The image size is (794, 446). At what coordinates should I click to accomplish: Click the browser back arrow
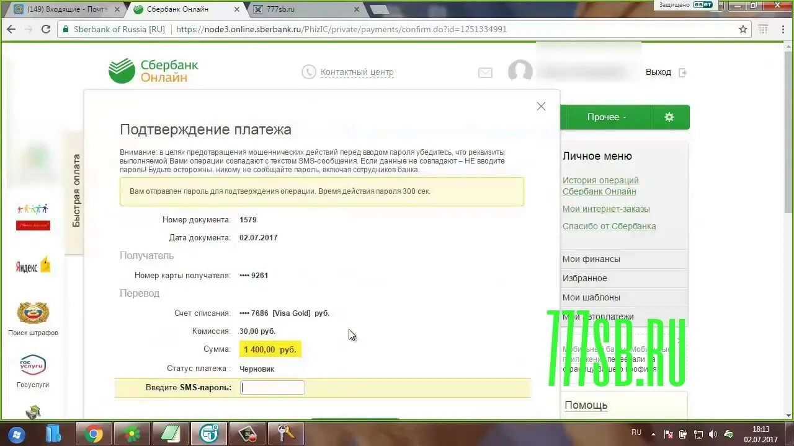click(x=11, y=29)
